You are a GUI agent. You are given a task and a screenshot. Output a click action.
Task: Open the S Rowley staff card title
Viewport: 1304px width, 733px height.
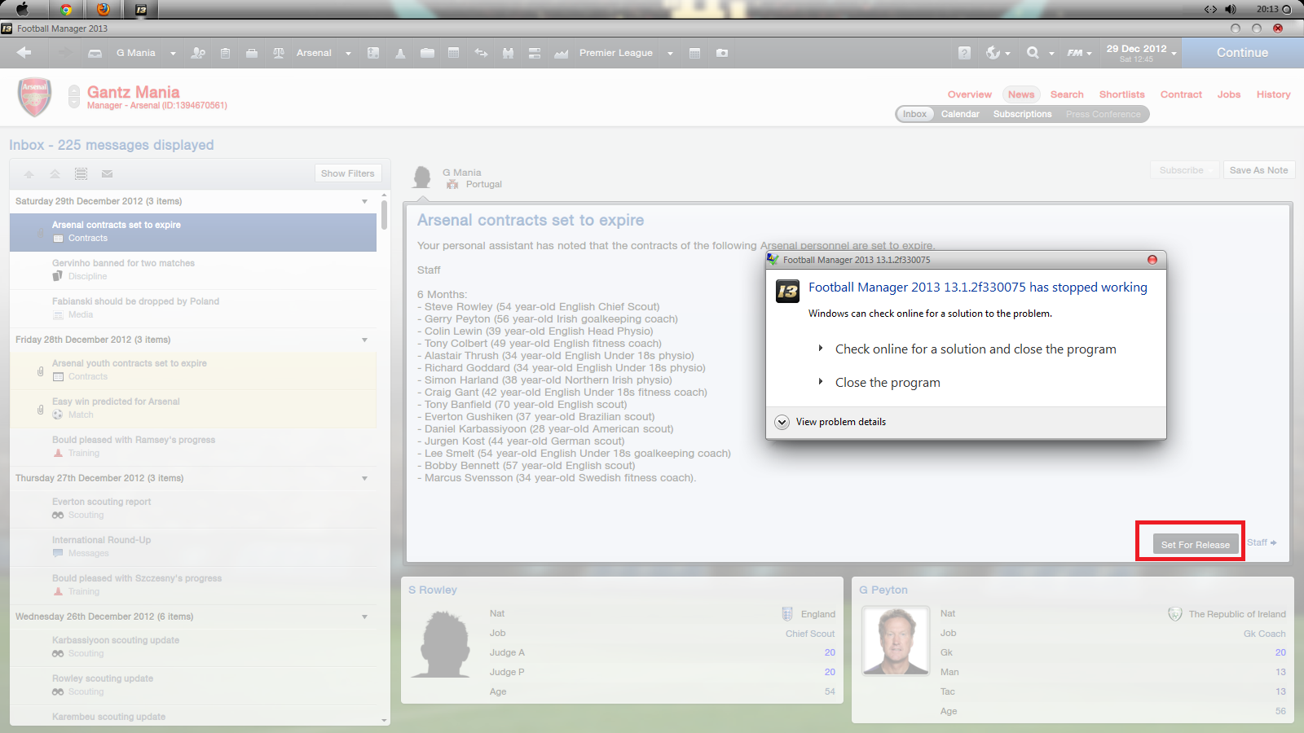[x=433, y=590]
